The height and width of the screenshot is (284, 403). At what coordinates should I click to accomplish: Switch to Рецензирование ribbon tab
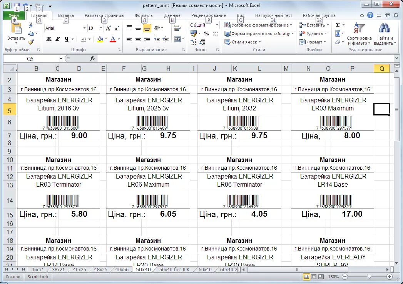pyautogui.click(x=209, y=15)
